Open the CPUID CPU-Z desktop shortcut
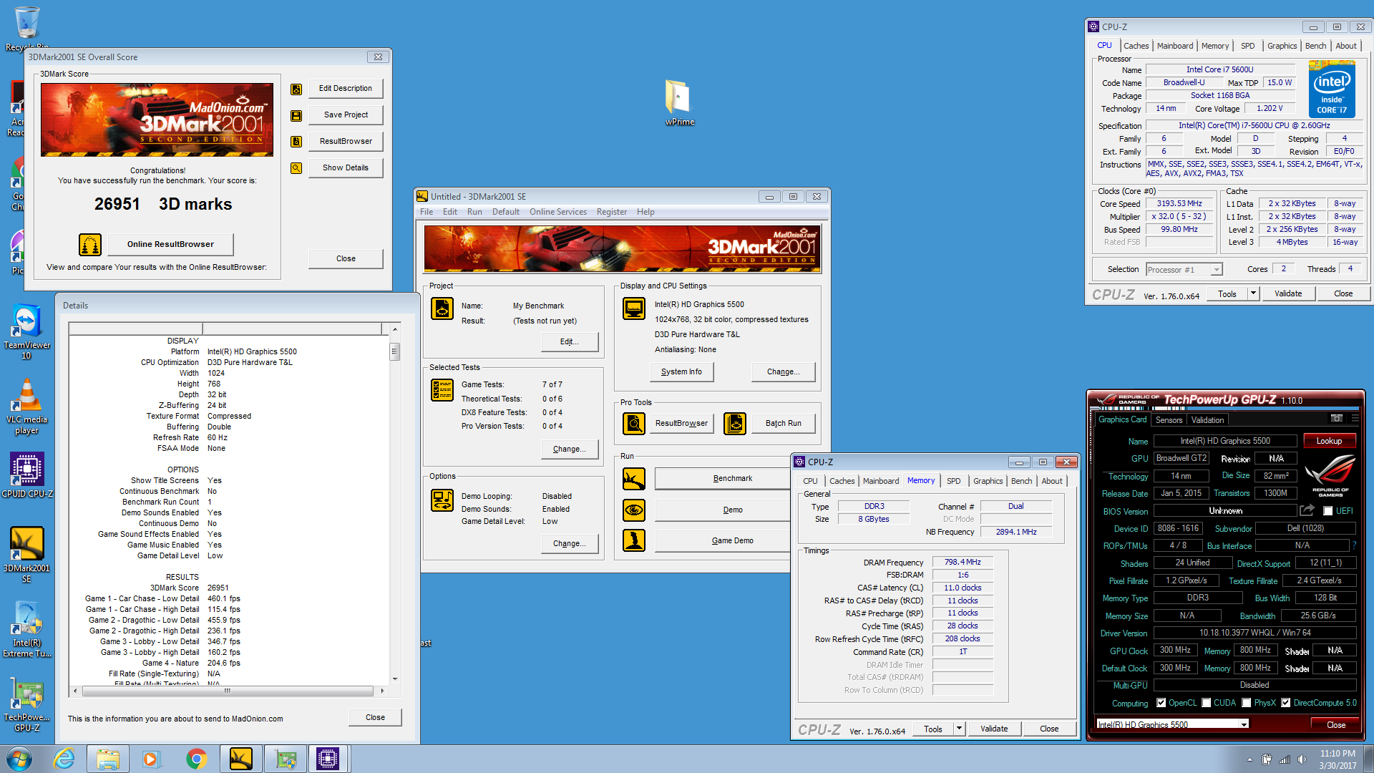 click(x=26, y=475)
